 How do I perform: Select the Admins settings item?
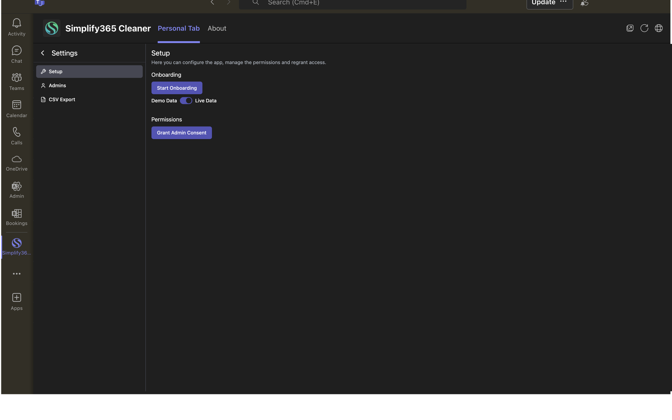tap(89, 86)
